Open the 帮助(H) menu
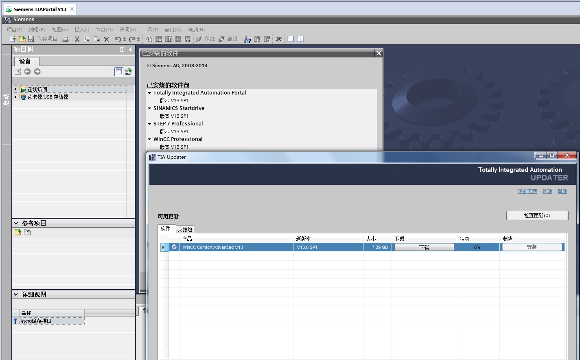The width and height of the screenshot is (580, 360). tap(197, 30)
